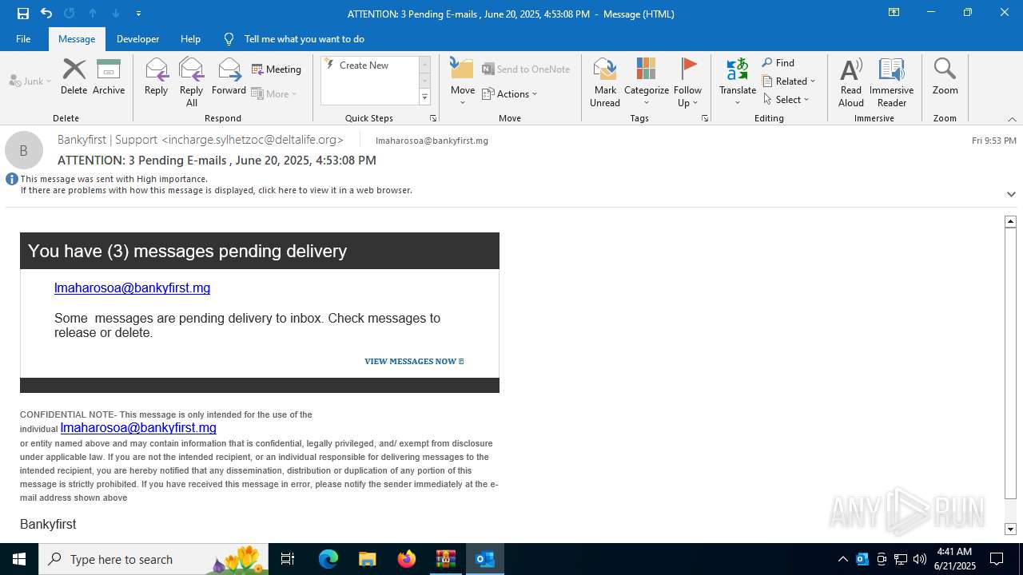Viewport: 1023px width, 575px height.
Task: Click the Outlook icon in the system tray
Action: click(862, 559)
